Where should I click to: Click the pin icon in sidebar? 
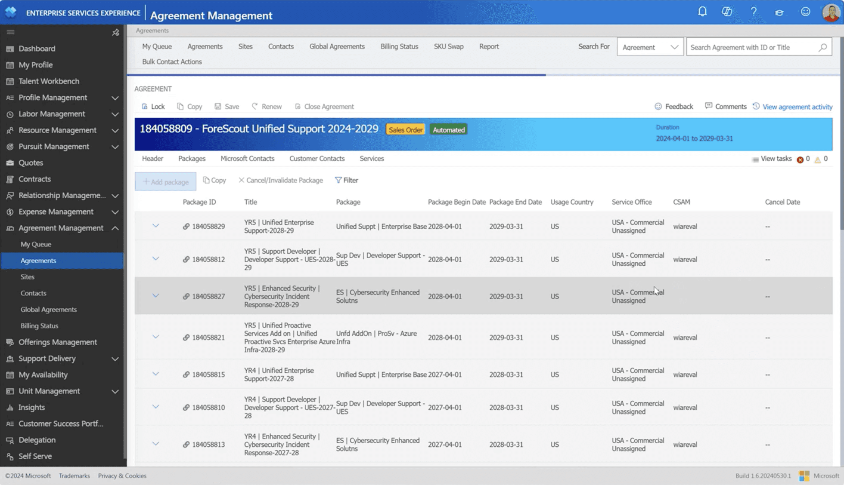point(115,32)
